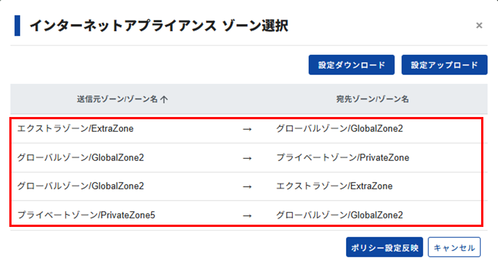Click the ascending sort arrow beside 送信元ゾーン/ゾーン名
This screenshot has height=273, width=498.
tap(164, 100)
